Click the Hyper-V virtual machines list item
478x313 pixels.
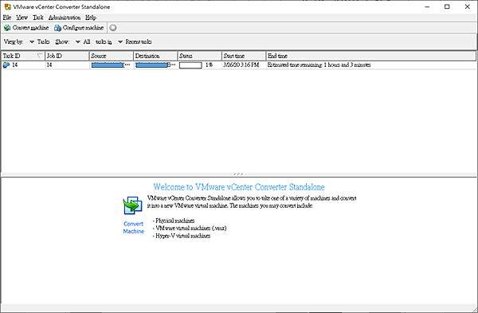[x=182, y=236]
